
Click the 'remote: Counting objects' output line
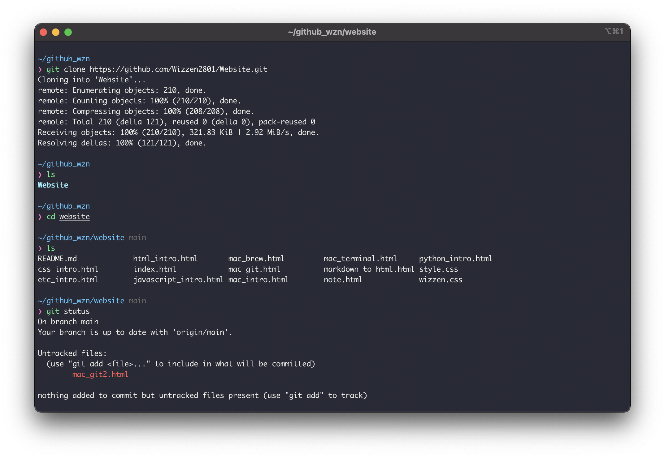coord(139,101)
